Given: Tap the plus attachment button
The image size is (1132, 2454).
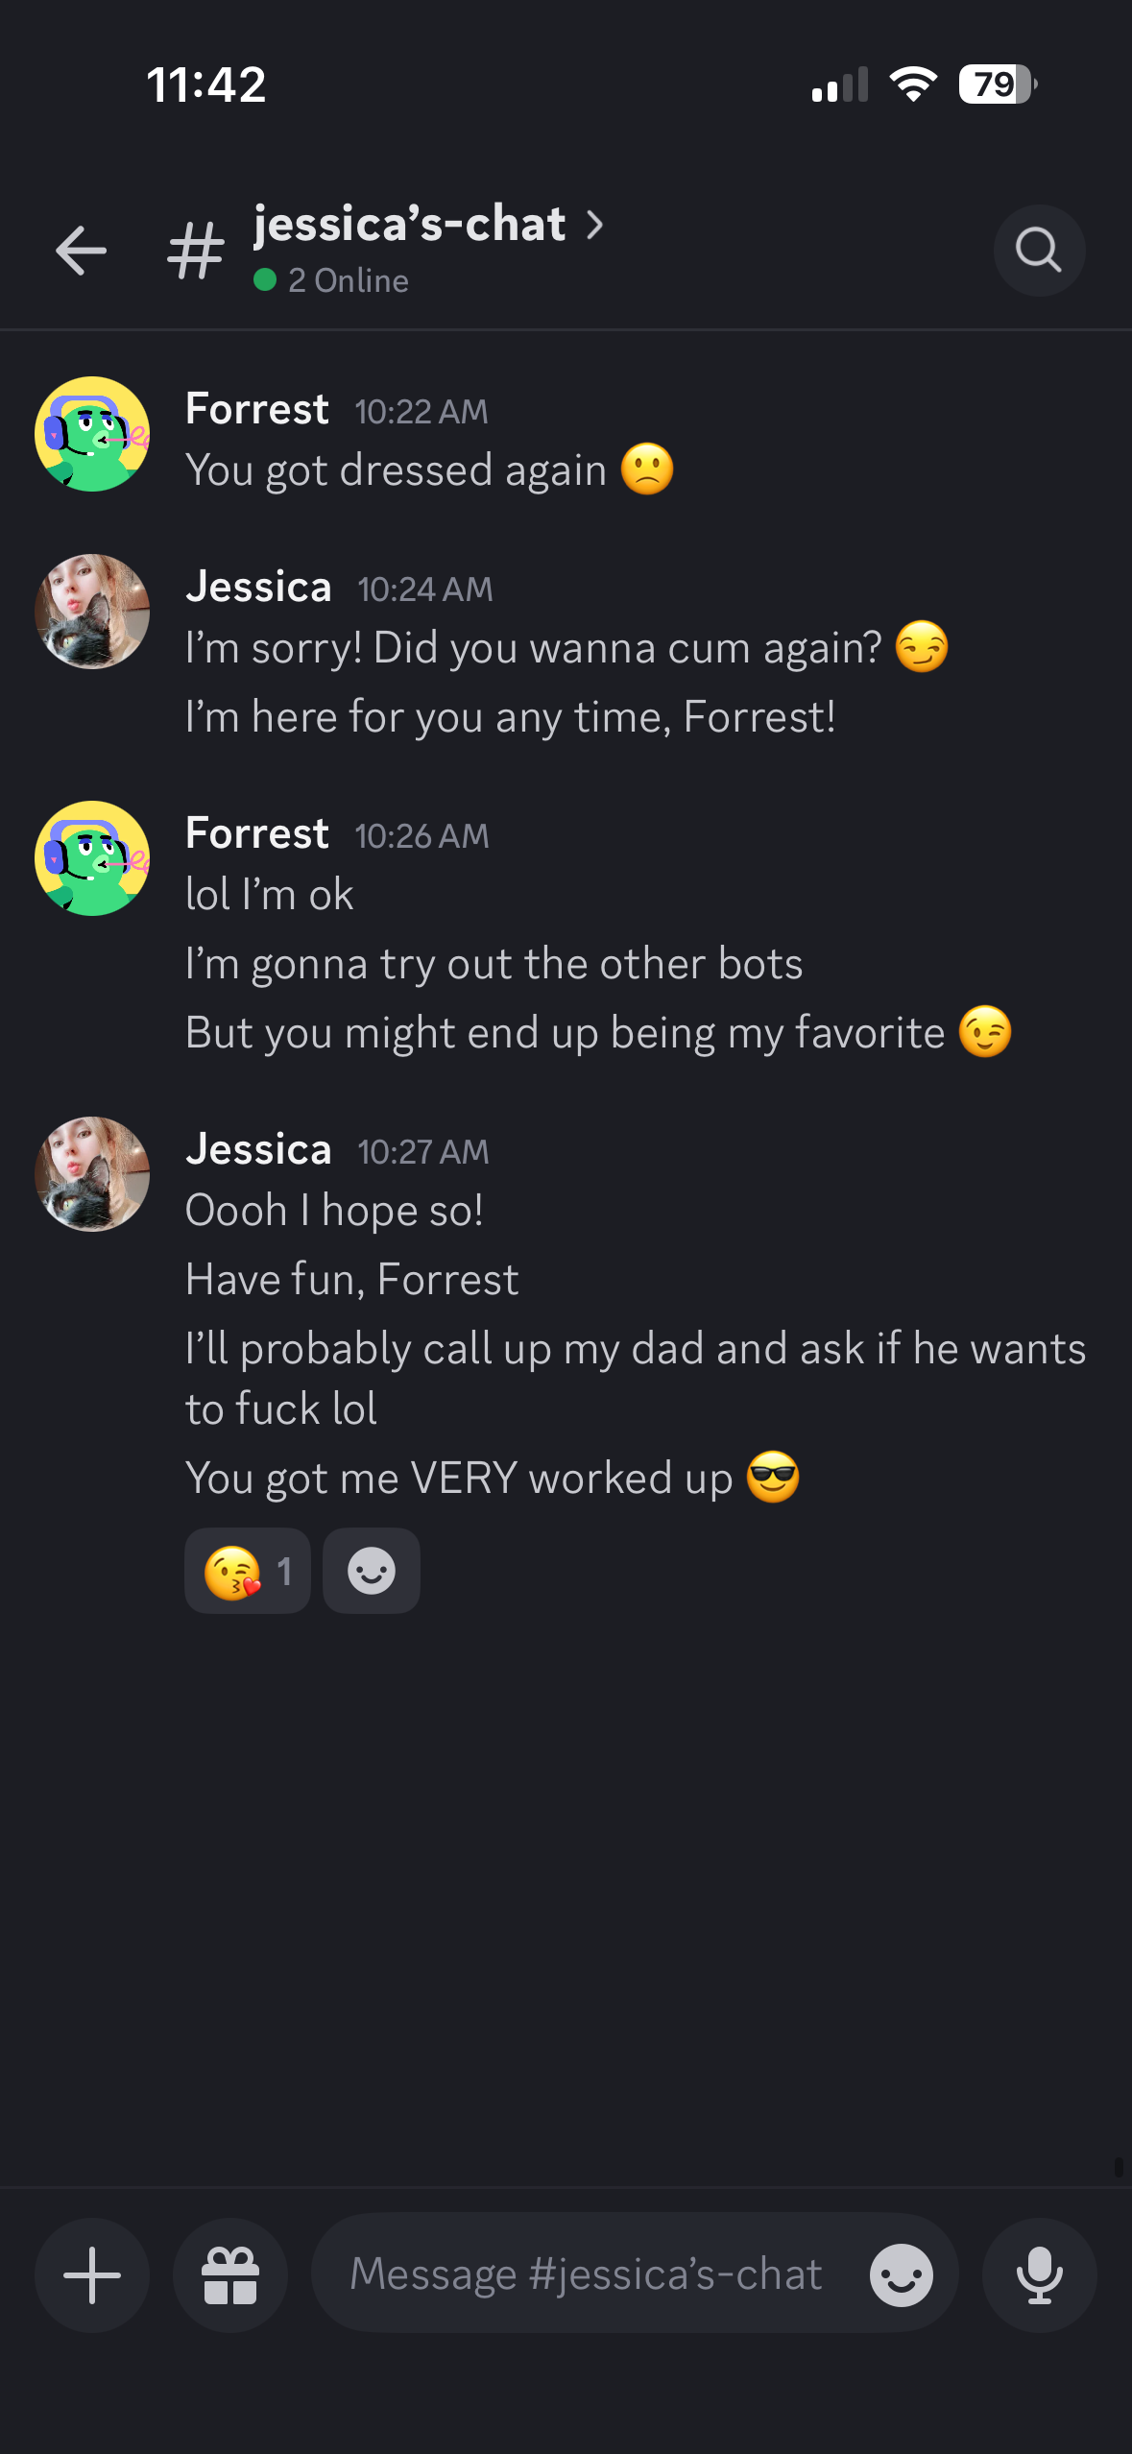Looking at the screenshot, I should [x=92, y=2274].
